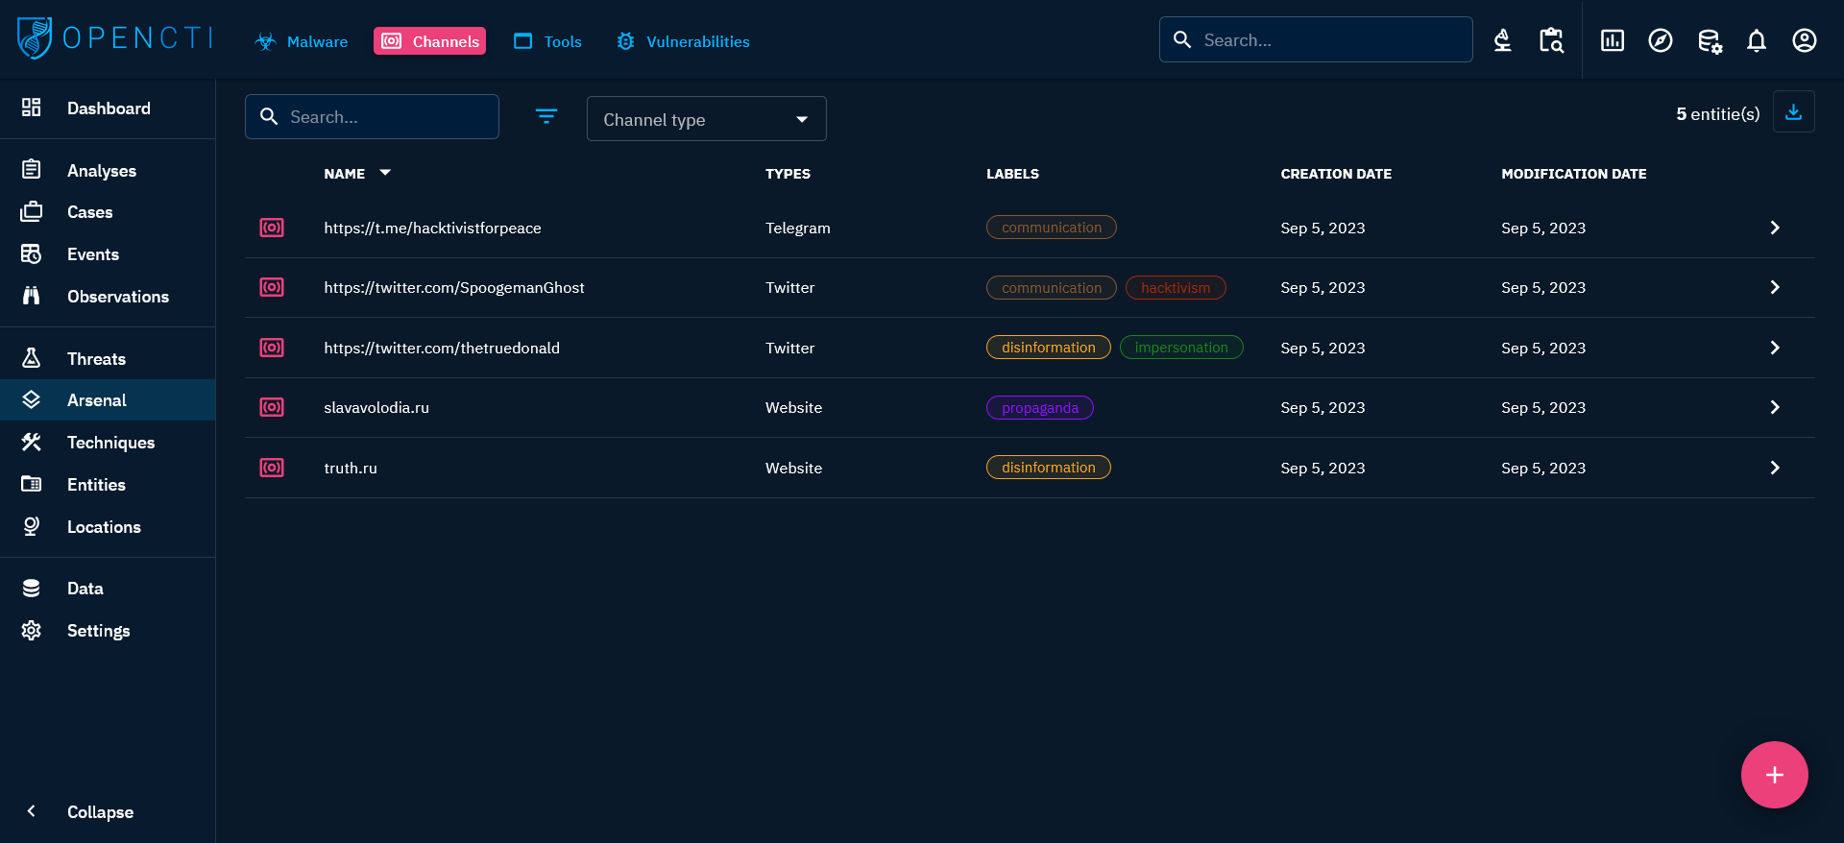Image resolution: width=1844 pixels, height=843 pixels.
Task: Open the Channel type dropdown
Action: [x=706, y=119]
